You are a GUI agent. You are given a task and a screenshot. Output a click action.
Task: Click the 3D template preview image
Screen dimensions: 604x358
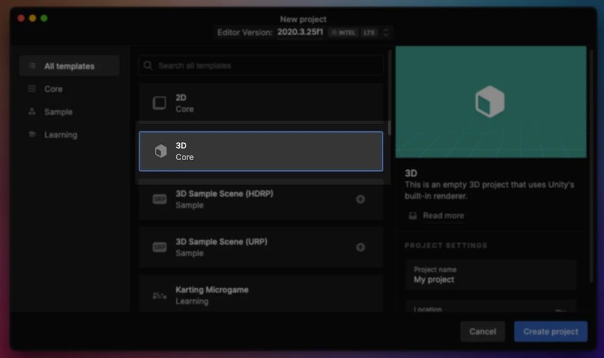point(491,102)
